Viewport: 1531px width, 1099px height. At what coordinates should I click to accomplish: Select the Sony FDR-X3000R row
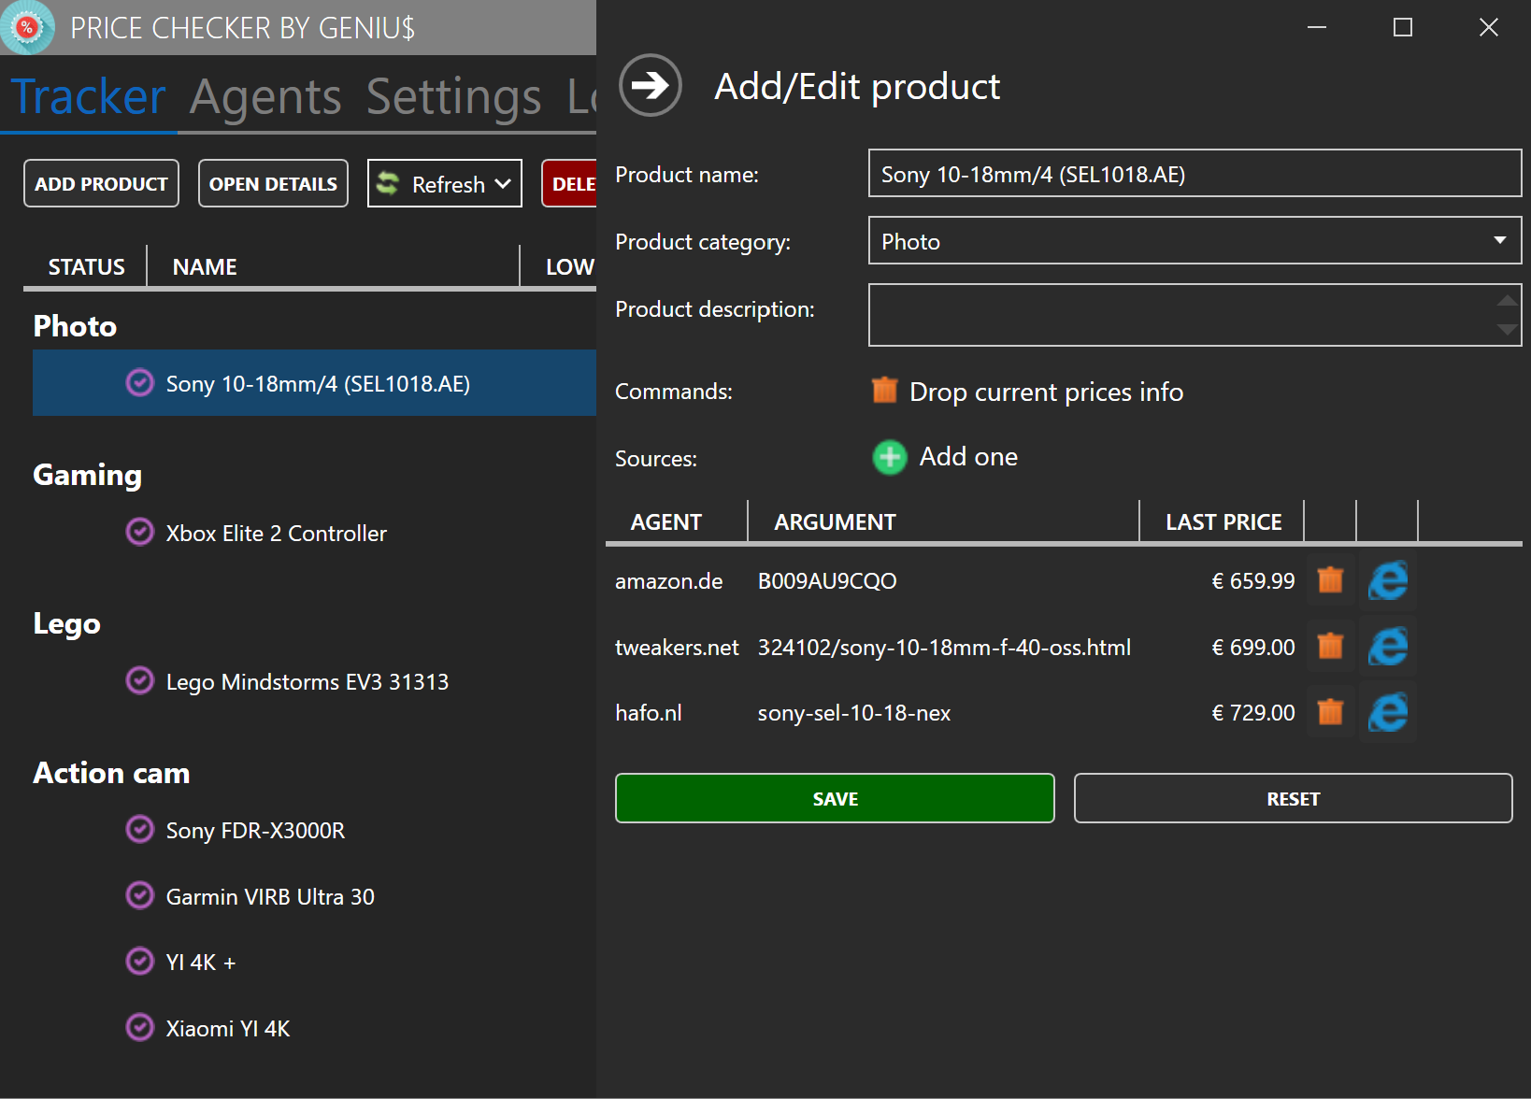click(314, 829)
